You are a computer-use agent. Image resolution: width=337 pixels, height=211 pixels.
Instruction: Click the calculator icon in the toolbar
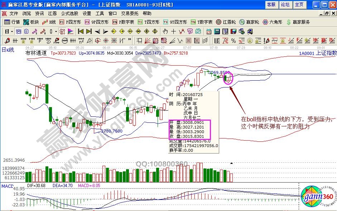[x=217, y=31]
